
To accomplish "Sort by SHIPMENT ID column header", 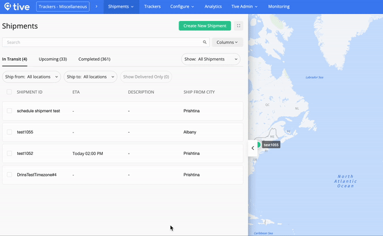I will click(x=29, y=92).
